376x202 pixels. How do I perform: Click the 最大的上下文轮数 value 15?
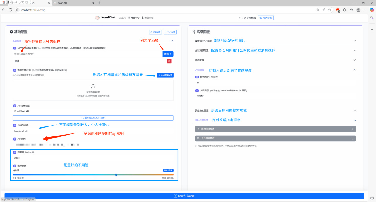(x=198, y=83)
